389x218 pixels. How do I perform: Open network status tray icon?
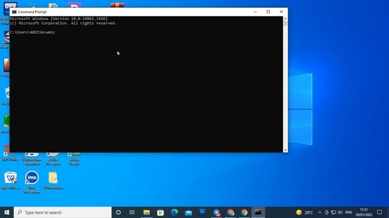(334, 213)
